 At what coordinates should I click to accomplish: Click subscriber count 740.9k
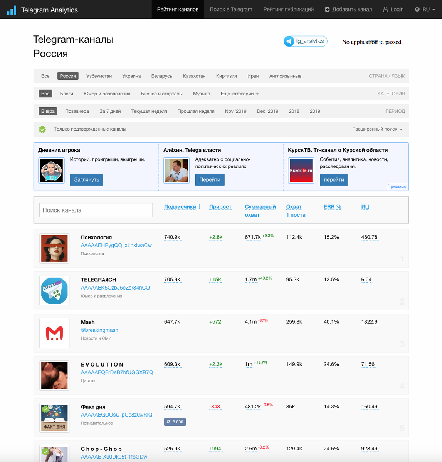tap(172, 237)
